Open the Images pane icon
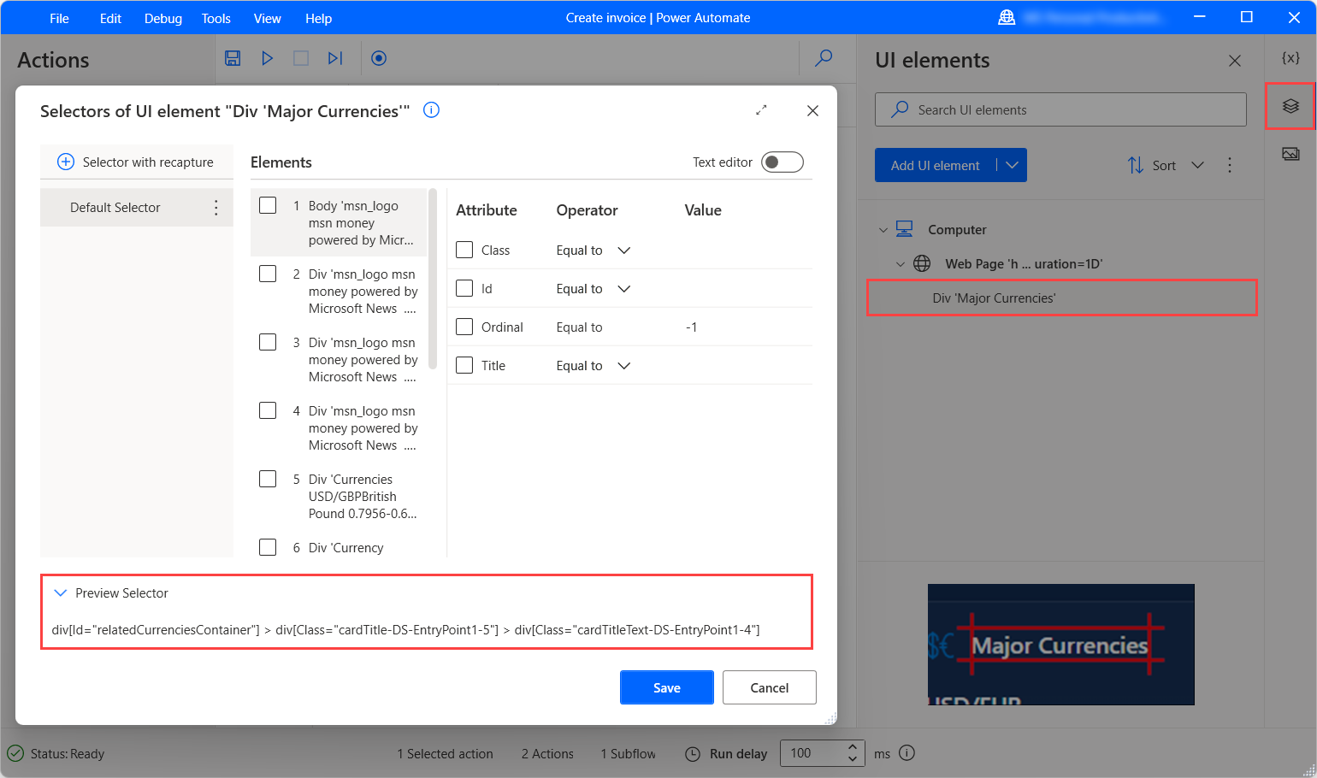The image size is (1317, 778). pyautogui.click(x=1290, y=154)
